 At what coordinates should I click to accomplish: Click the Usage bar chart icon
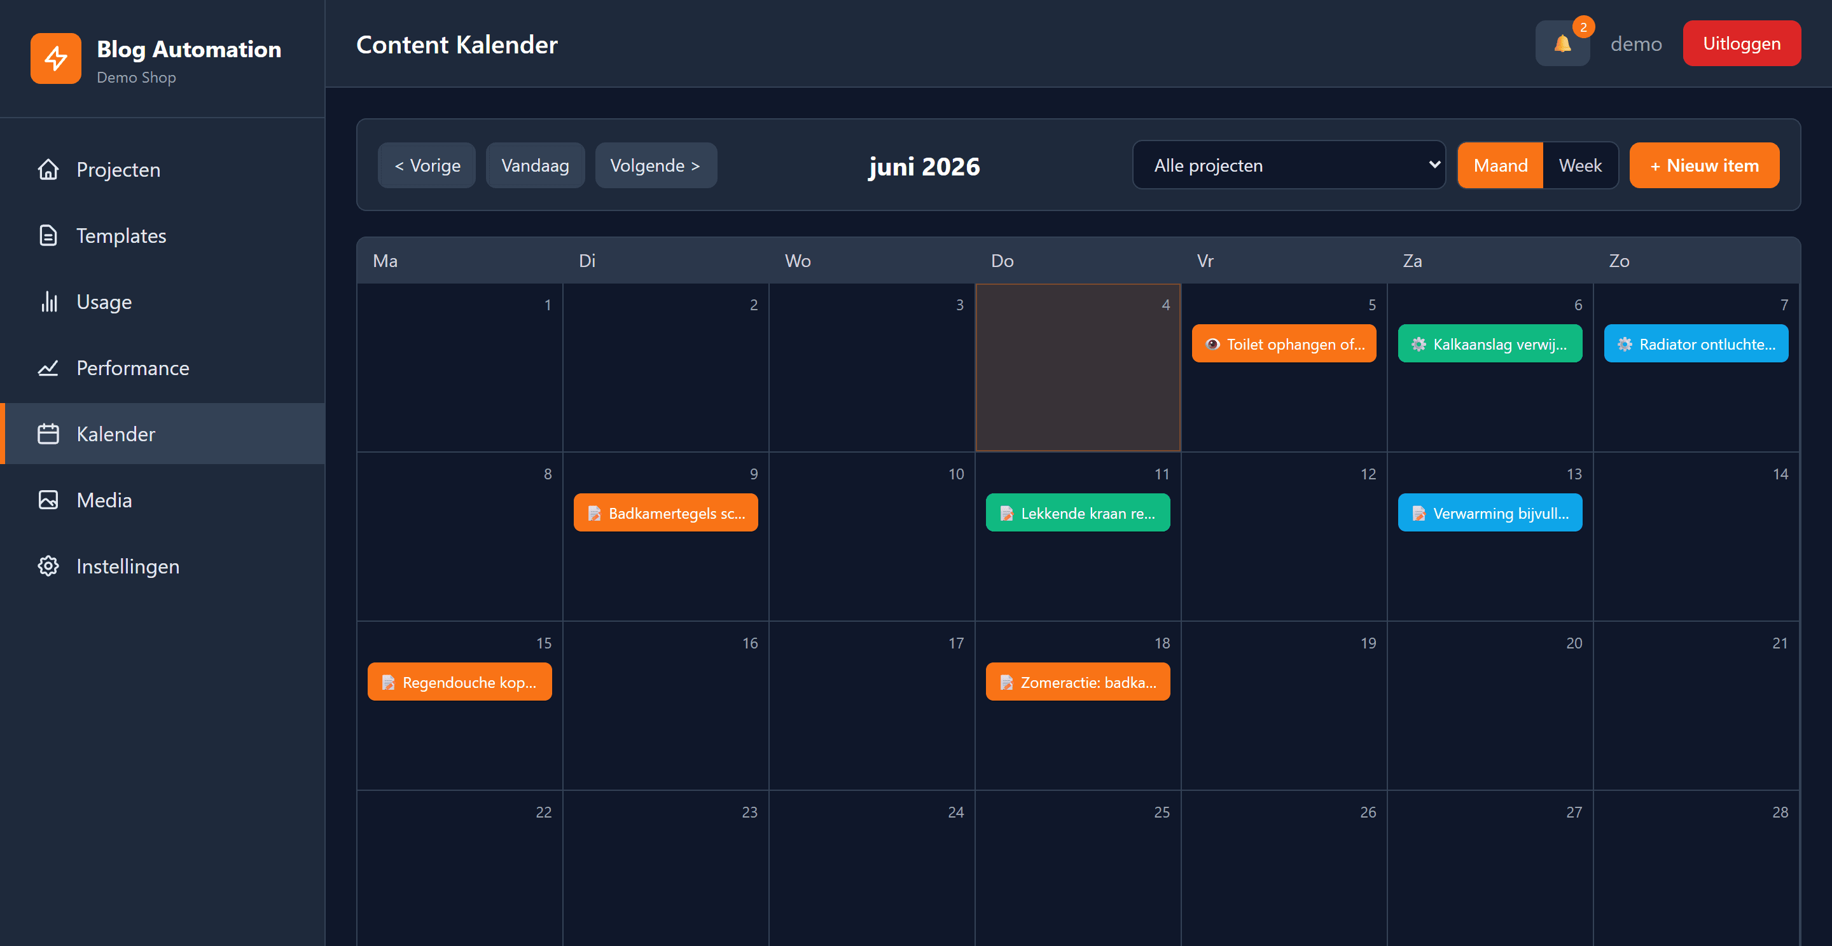[x=48, y=302]
